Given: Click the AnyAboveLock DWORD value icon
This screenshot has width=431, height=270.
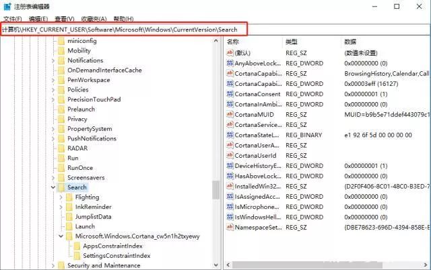Looking at the screenshot, I should point(230,63).
